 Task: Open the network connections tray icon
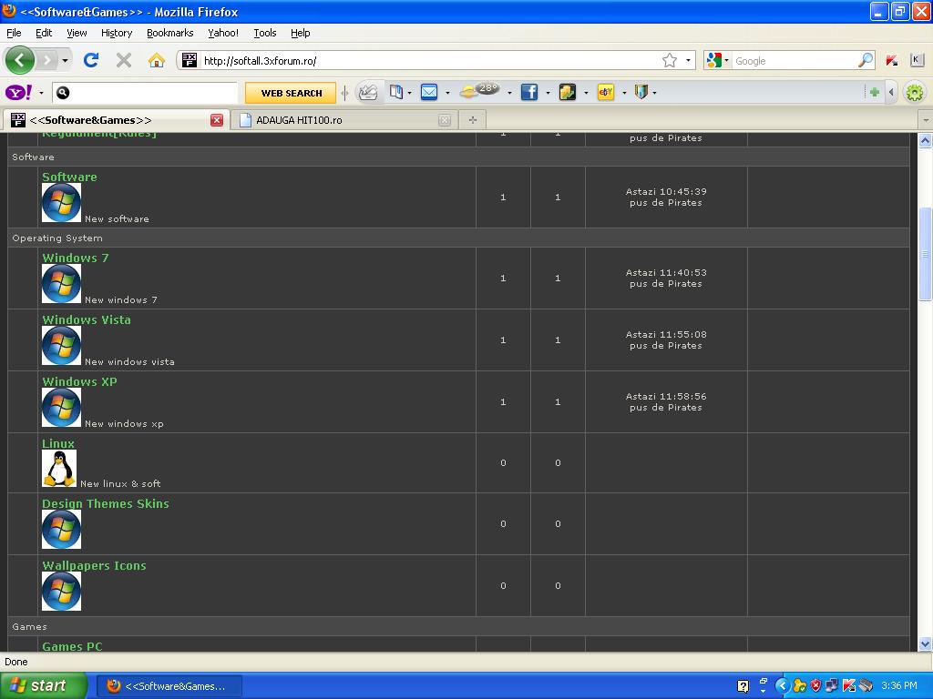[832, 686]
